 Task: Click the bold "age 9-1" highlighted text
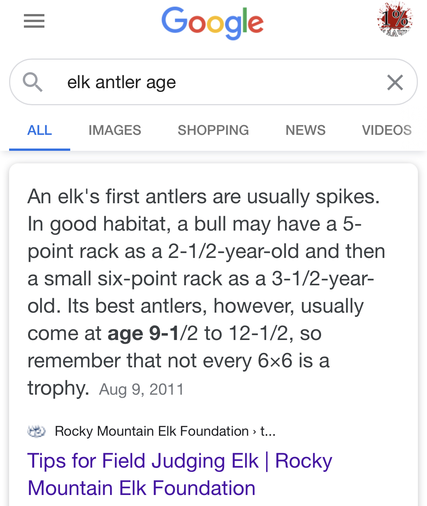point(143,334)
